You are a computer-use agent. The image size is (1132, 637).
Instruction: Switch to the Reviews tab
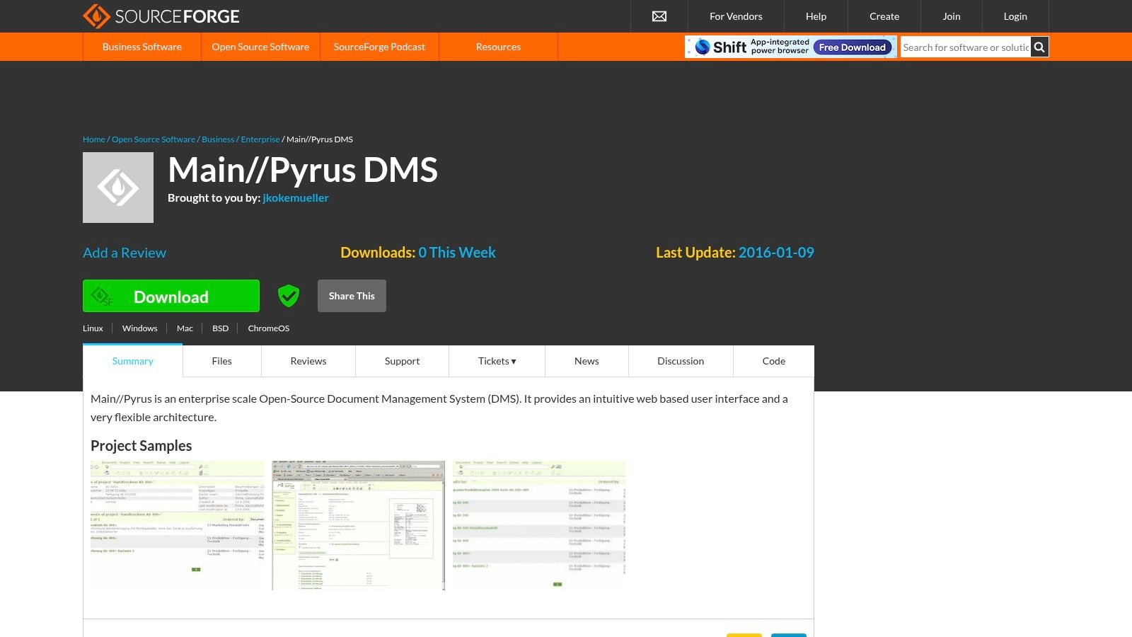pos(308,361)
